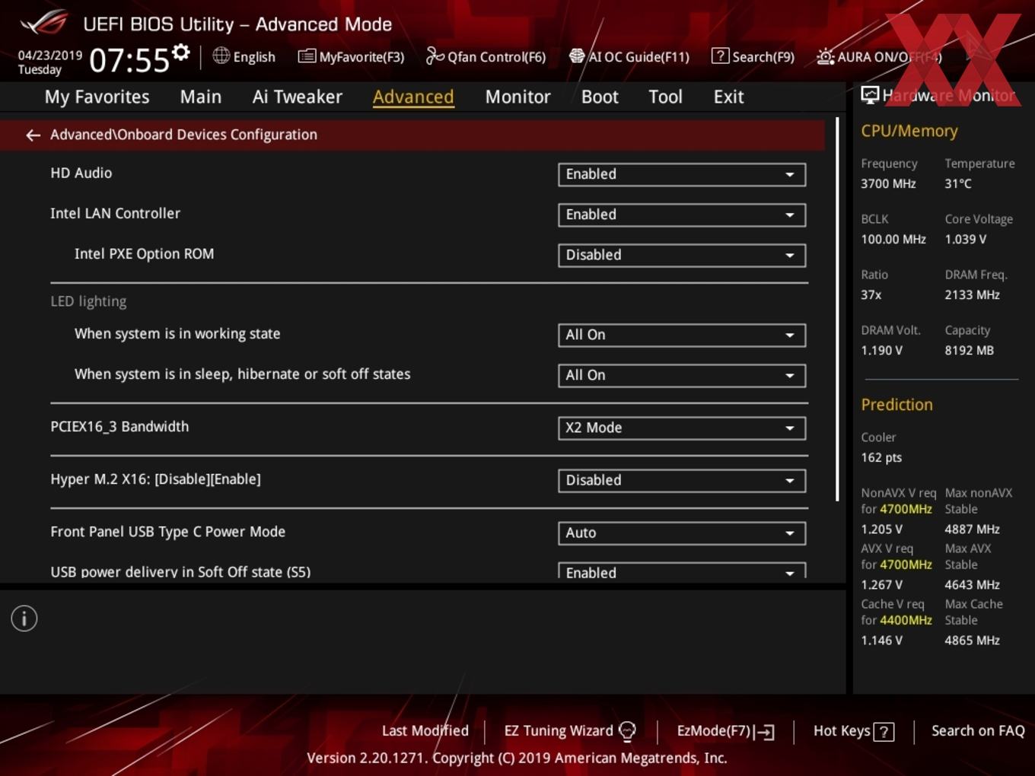Viewport: 1035px width, 776px height.
Task: Click the 2133 MHz DRAM Freq. value
Action: click(972, 294)
